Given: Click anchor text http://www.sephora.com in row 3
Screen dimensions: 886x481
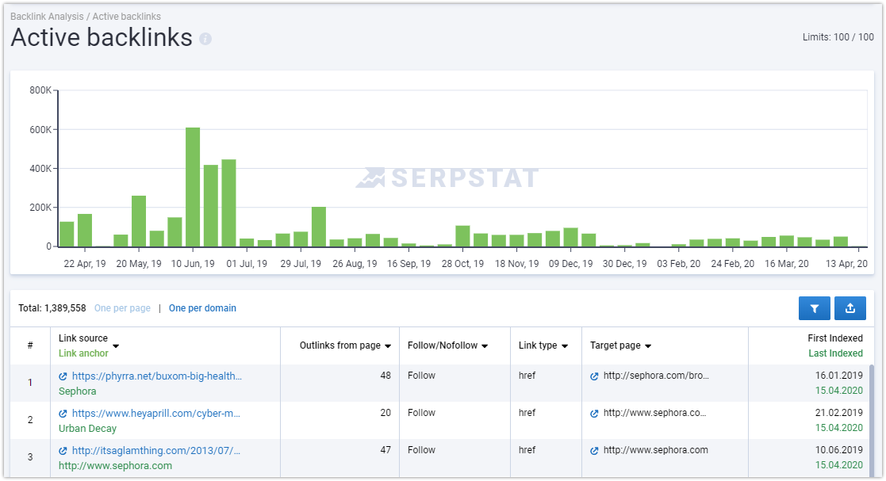Looking at the screenshot, I should (x=115, y=466).
